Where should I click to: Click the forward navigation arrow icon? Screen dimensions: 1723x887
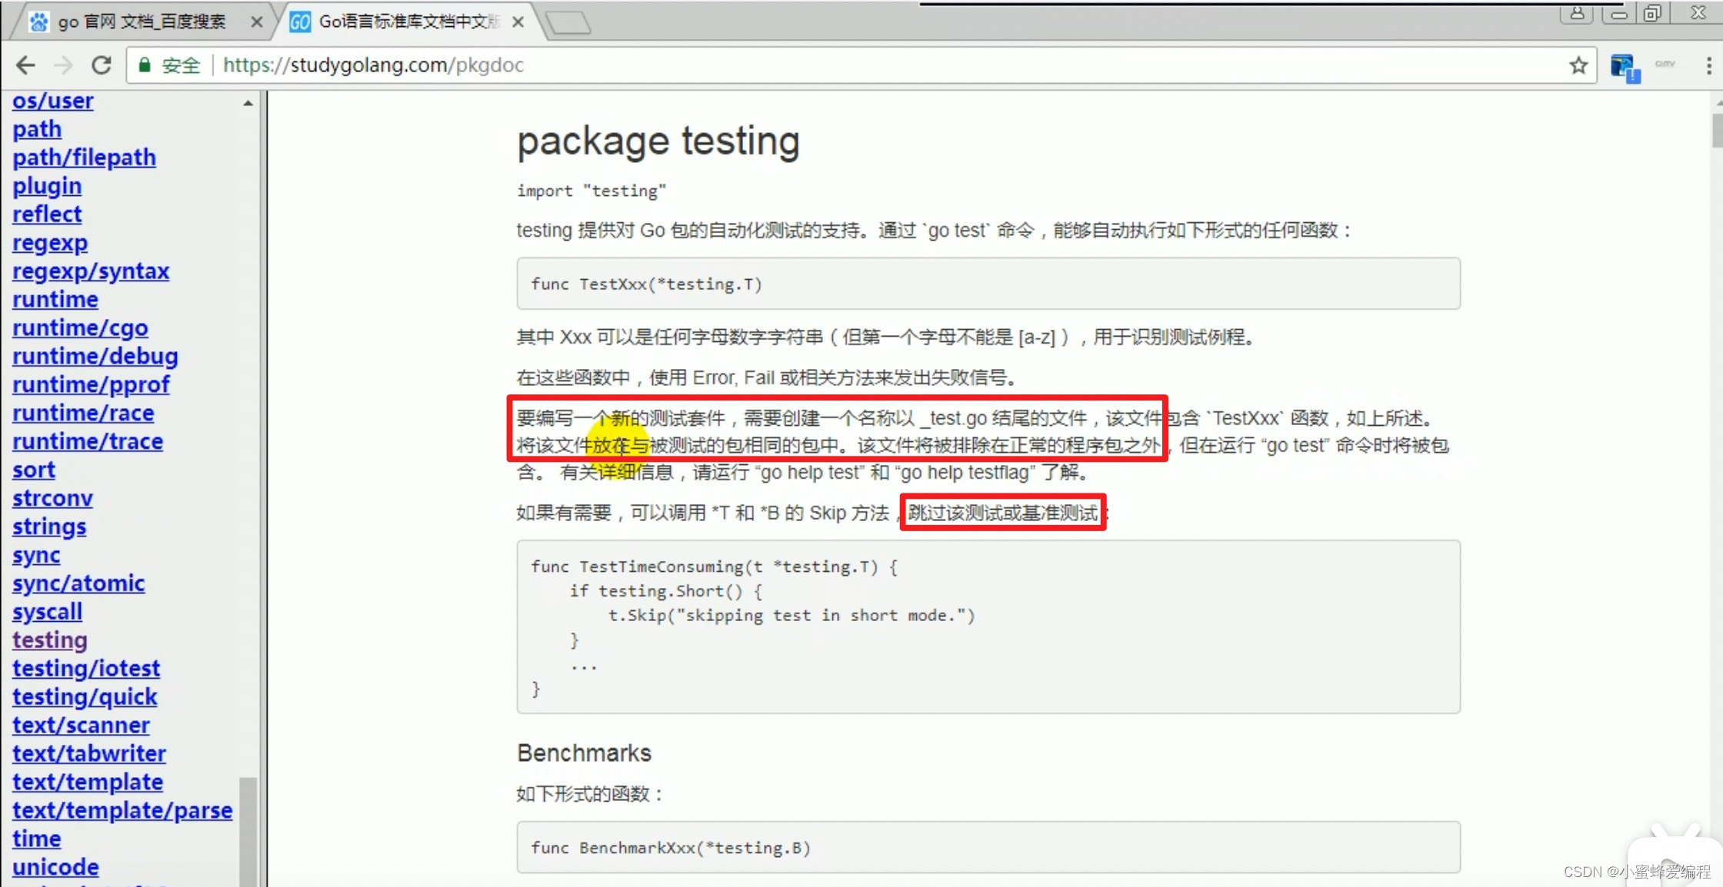pos(62,65)
